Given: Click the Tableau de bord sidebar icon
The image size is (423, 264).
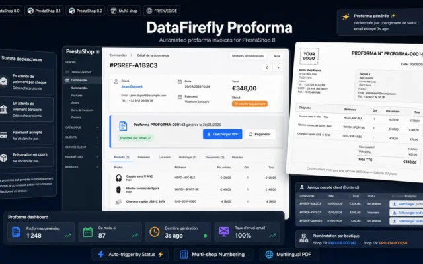Looking at the screenshot, I should (67, 72).
